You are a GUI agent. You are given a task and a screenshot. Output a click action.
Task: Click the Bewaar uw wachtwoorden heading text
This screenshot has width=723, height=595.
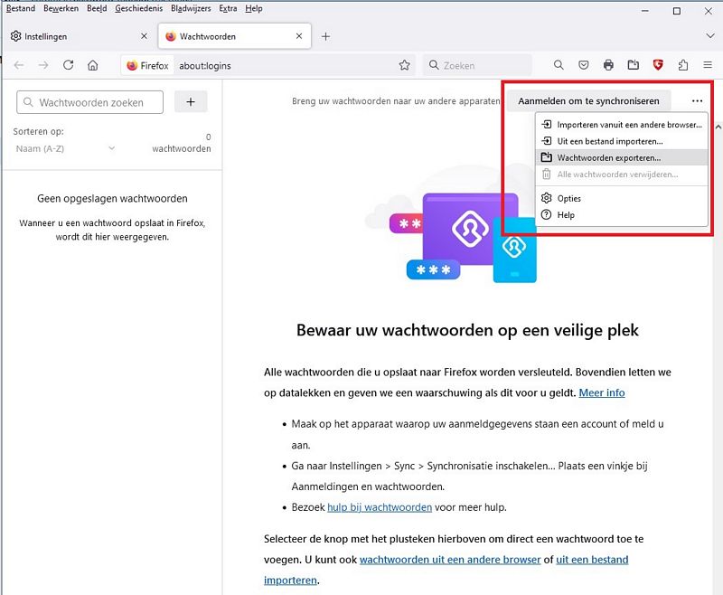click(467, 330)
